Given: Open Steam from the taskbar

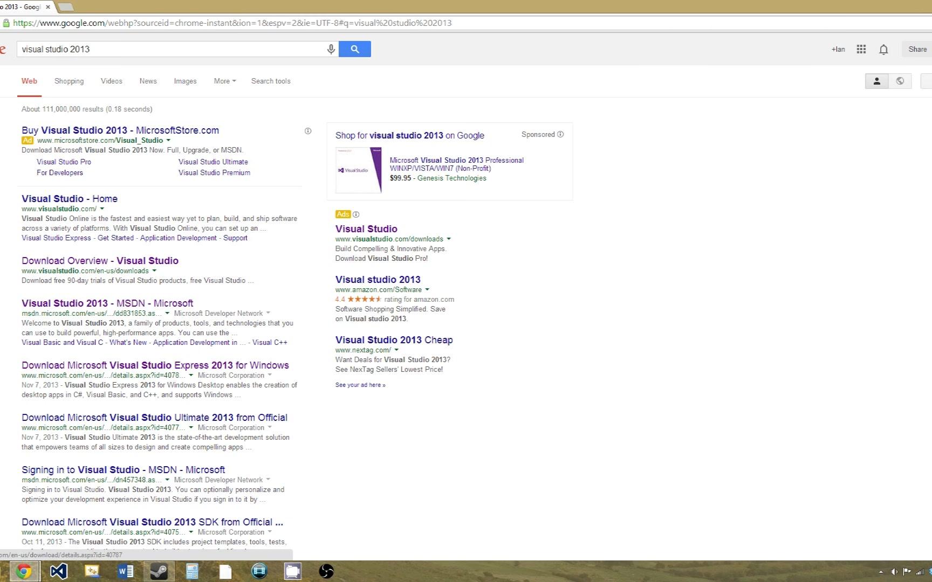Looking at the screenshot, I should tap(159, 571).
